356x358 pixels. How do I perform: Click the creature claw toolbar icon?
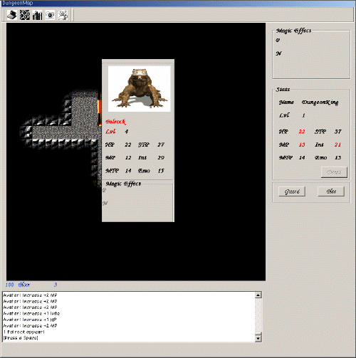pos(63,15)
